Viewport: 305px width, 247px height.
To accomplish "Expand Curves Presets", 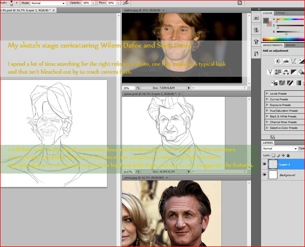I will (x=267, y=99).
